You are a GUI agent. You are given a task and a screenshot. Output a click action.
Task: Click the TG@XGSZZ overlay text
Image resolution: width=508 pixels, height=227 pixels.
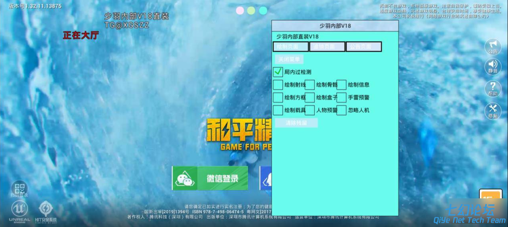127,25
